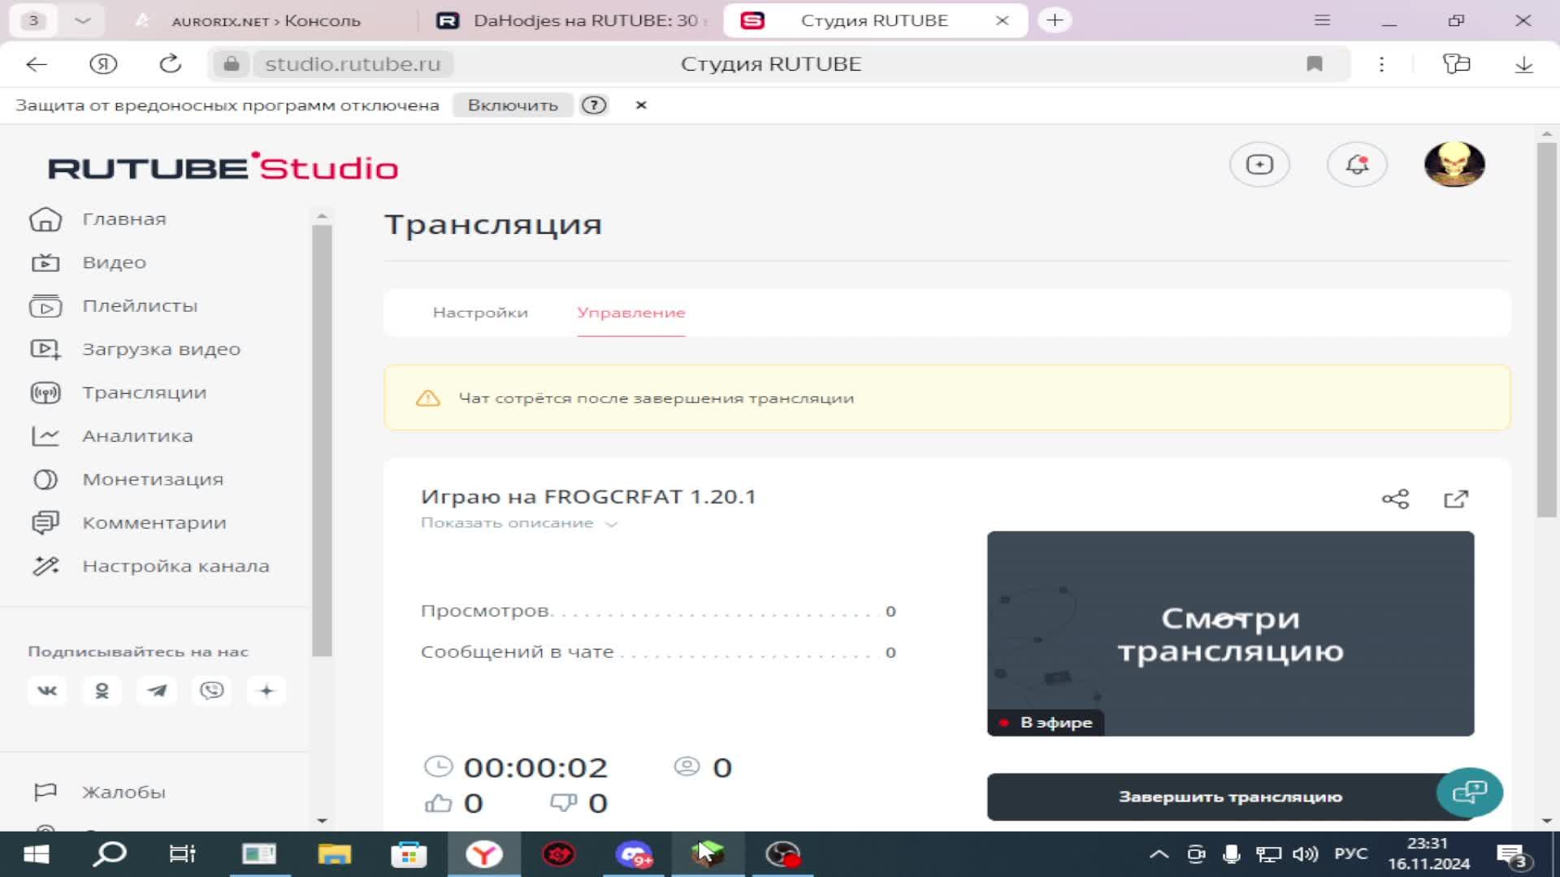Viewport: 1560px width, 877px height.
Task: Click the broadcast antenna icon beside Трансляции
Action: [45, 393]
